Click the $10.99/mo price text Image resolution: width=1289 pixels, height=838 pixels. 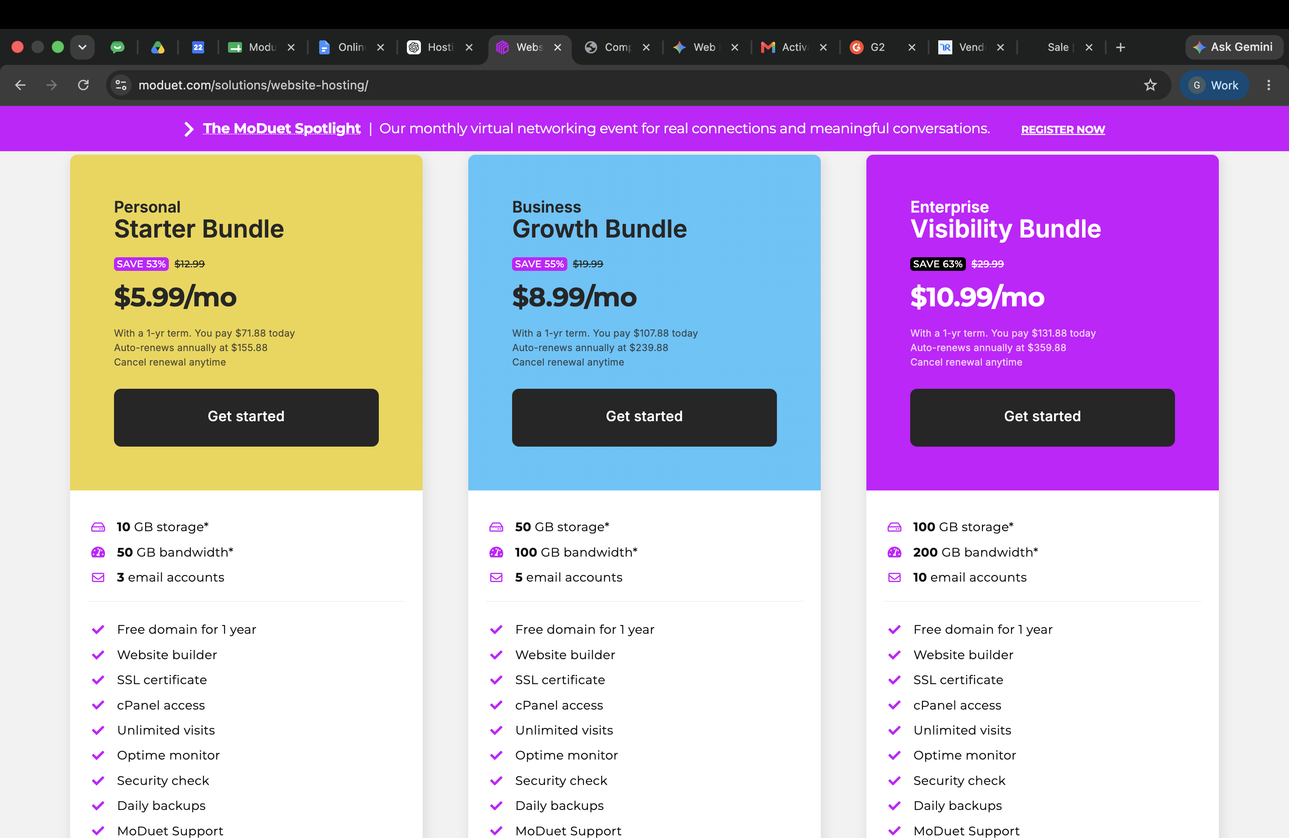click(x=977, y=297)
